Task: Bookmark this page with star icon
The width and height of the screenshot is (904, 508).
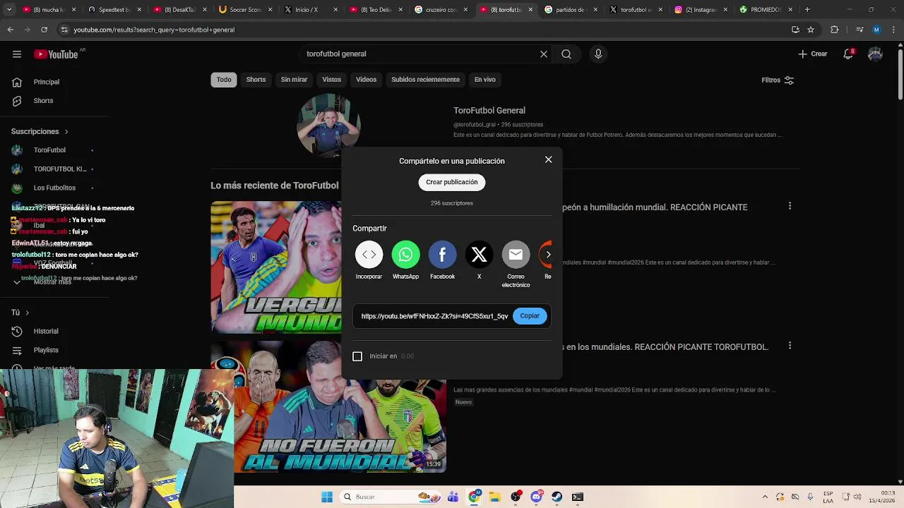Action: [811, 30]
